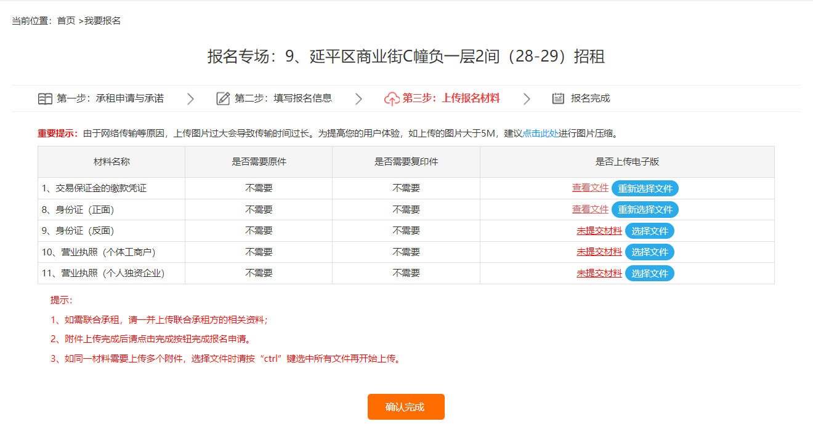The width and height of the screenshot is (813, 432).
Task: View uploaded file for 身份证（正面）
Action: pos(590,209)
